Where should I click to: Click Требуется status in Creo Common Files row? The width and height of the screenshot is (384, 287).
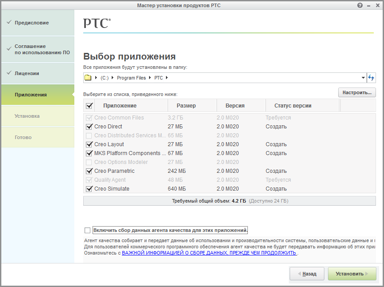pos(278,118)
